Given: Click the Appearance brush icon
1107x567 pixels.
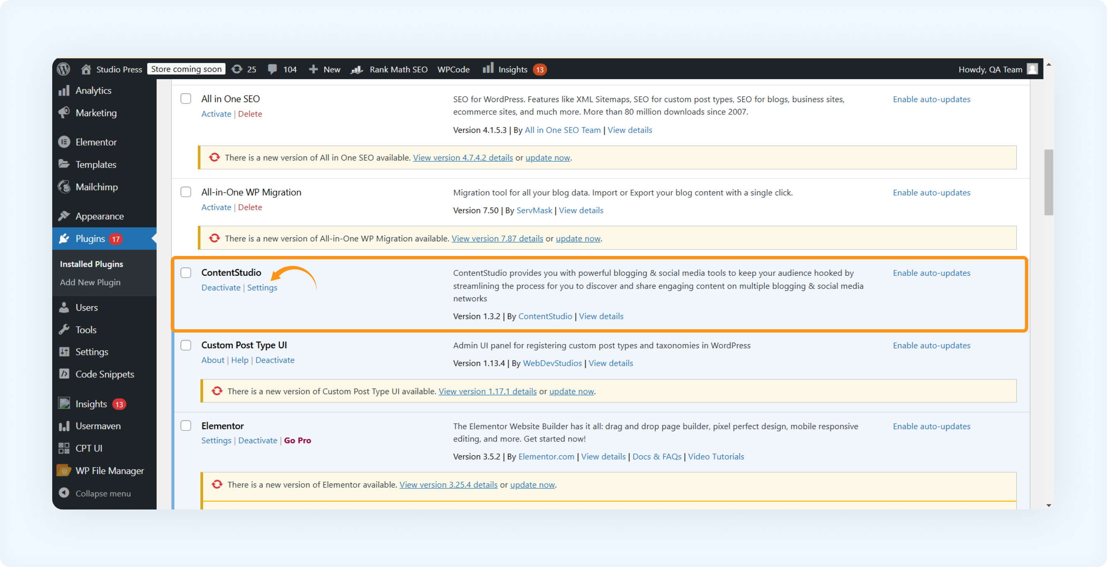Looking at the screenshot, I should click(64, 216).
